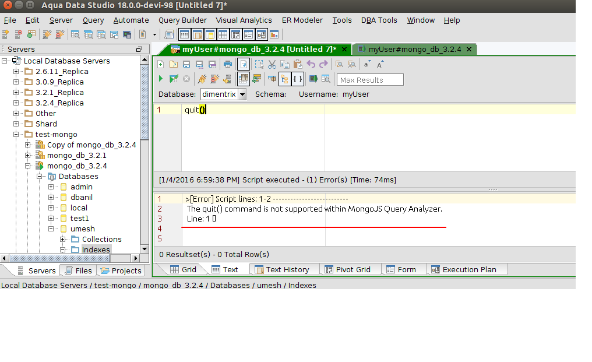Image resolution: width=592 pixels, height=362 pixels.
Task: Switch to the Files panel tab
Action: (78, 270)
